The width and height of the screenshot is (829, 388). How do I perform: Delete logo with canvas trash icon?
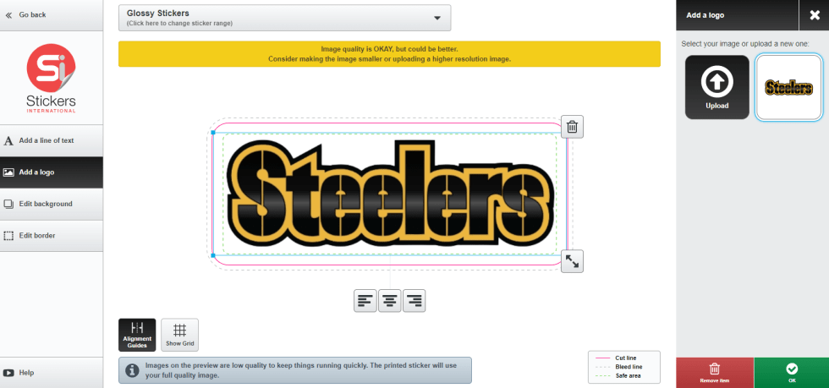(572, 127)
